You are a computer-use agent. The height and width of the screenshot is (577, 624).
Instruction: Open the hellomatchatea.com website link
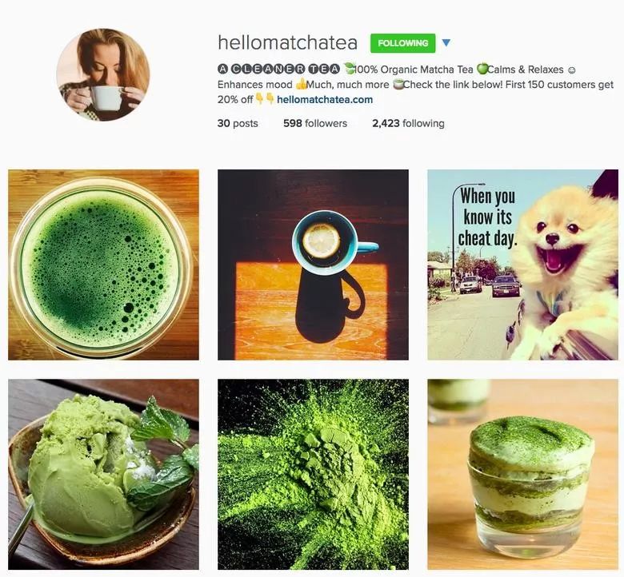325,99
